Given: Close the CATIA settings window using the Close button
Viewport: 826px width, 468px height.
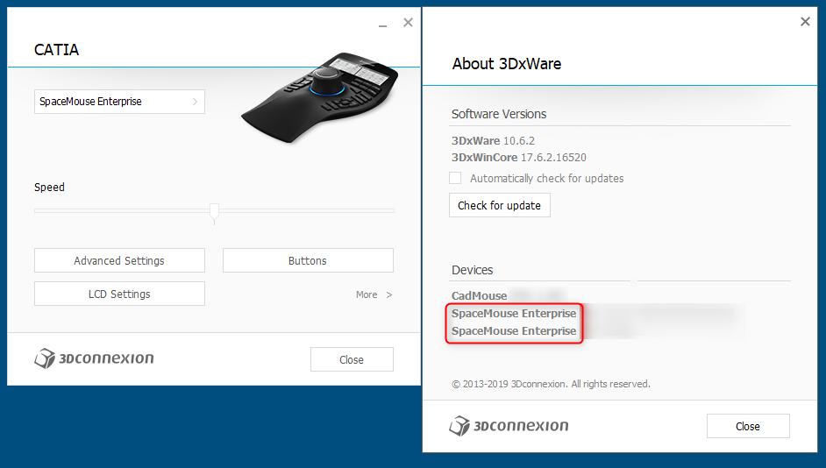Looking at the screenshot, I should click(352, 359).
